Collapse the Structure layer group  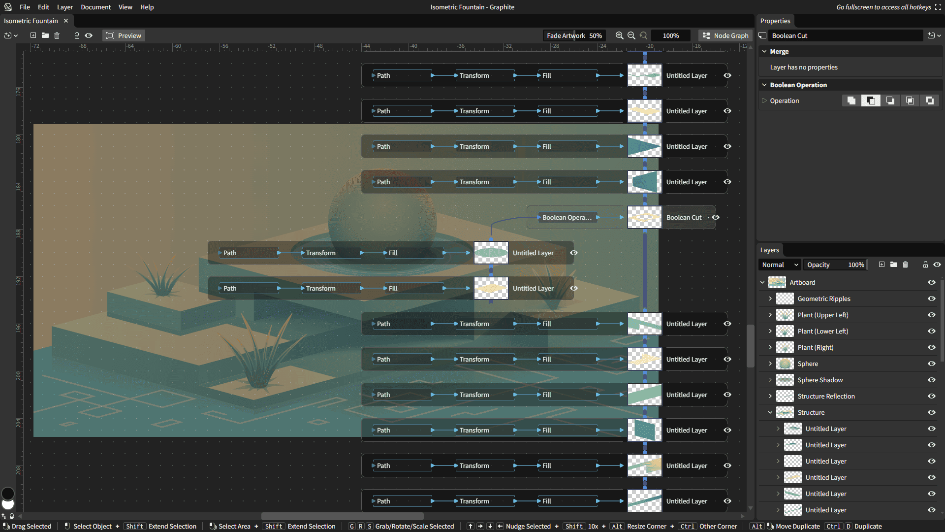pyautogui.click(x=770, y=412)
